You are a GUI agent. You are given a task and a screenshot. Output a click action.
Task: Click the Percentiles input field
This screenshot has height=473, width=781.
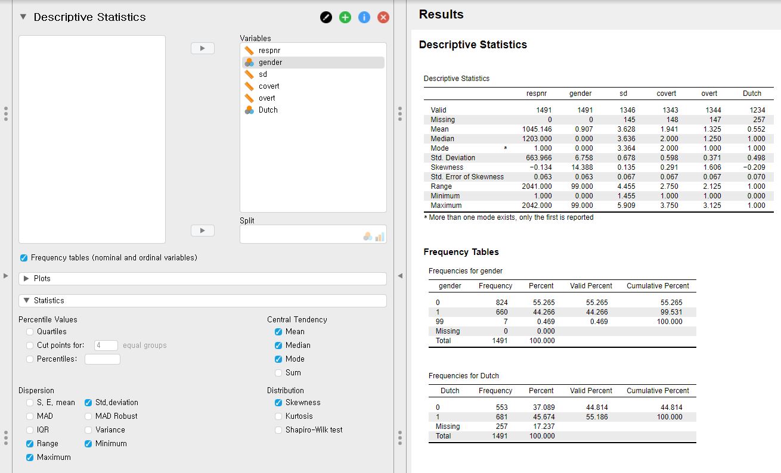click(102, 359)
